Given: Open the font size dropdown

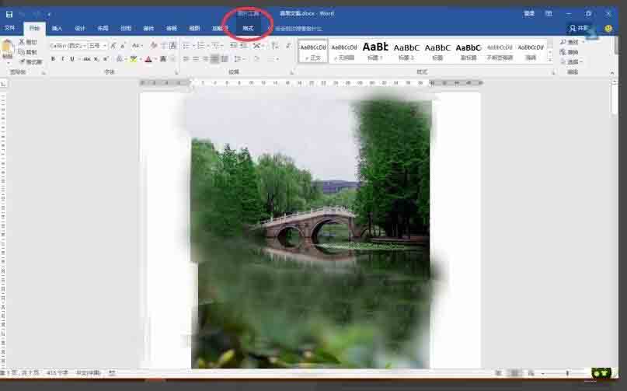Looking at the screenshot, I should pos(97,46).
